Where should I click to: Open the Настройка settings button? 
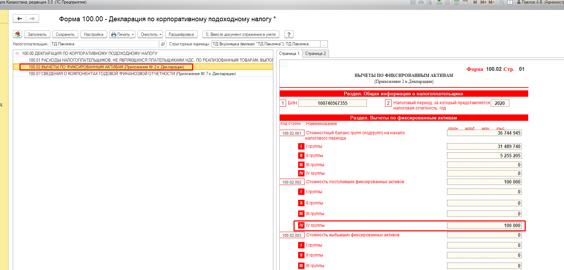[x=94, y=34]
